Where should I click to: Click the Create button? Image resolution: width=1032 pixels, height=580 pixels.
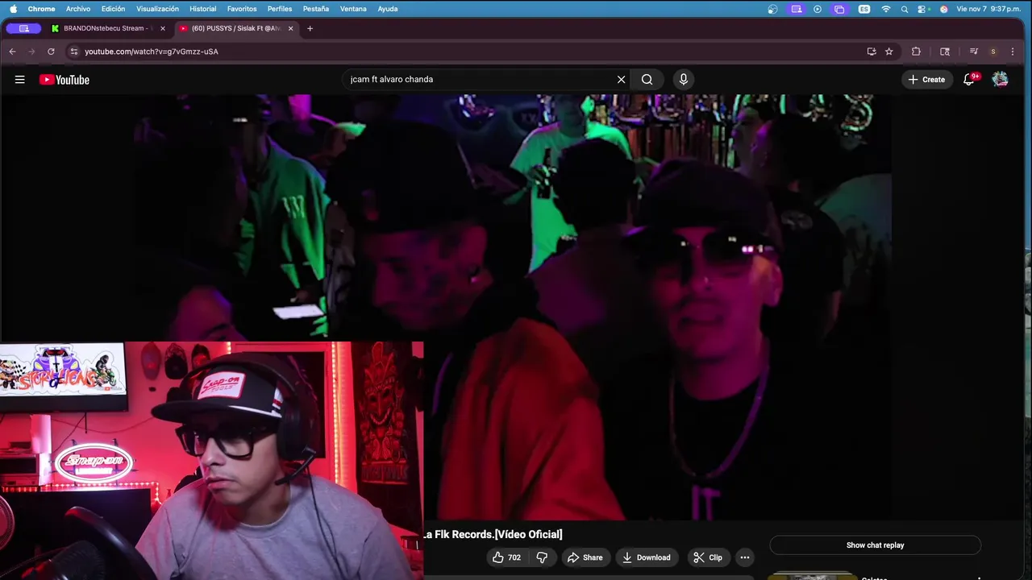pyautogui.click(x=926, y=79)
